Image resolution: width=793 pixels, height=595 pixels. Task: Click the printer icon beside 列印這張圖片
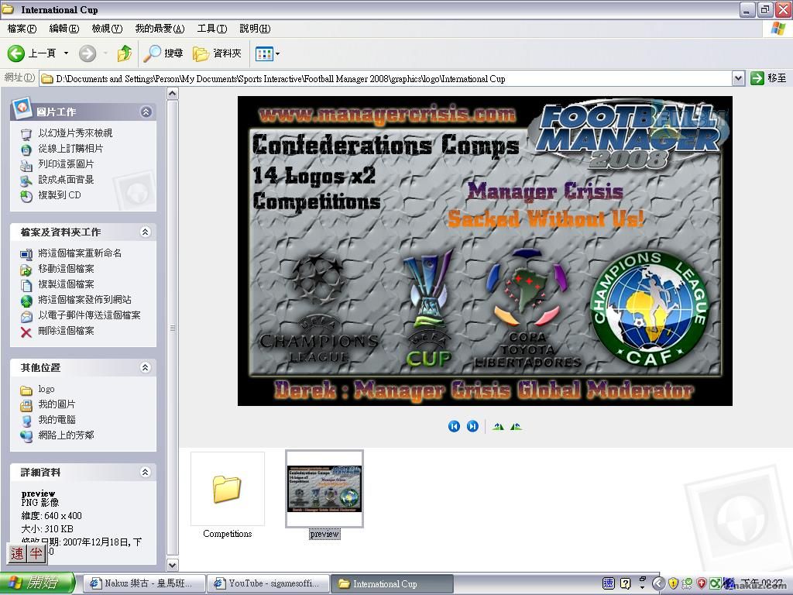26,165
